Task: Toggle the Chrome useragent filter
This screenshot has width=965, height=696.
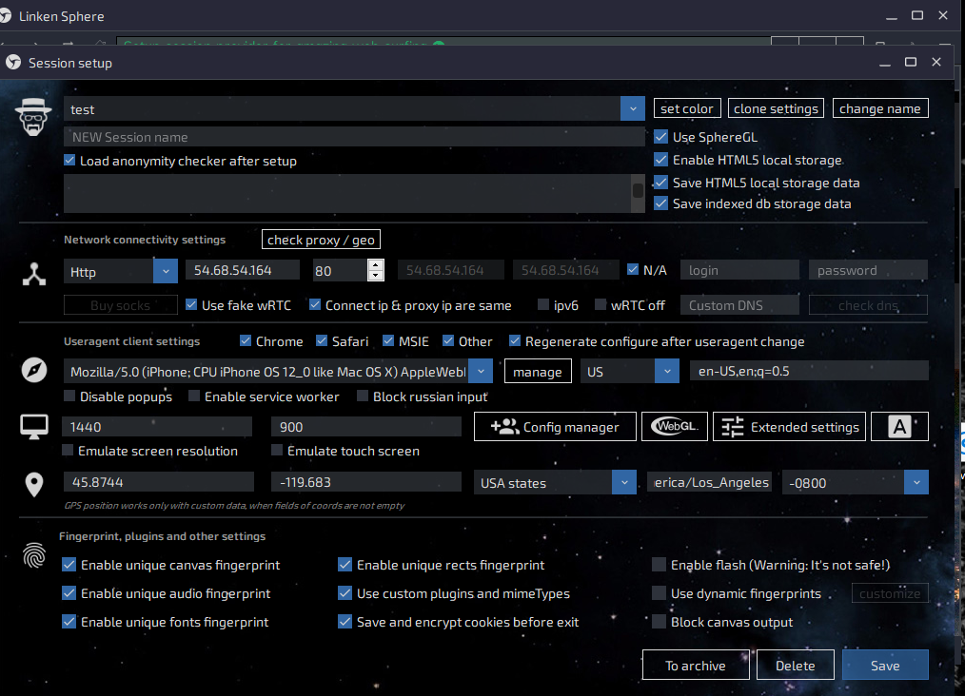Action: point(246,340)
